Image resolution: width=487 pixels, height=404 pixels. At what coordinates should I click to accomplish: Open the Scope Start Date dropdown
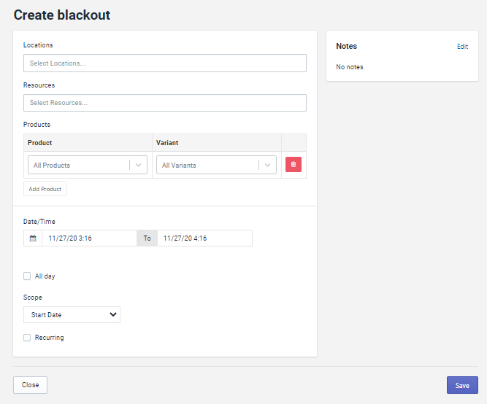click(x=72, y=314)
